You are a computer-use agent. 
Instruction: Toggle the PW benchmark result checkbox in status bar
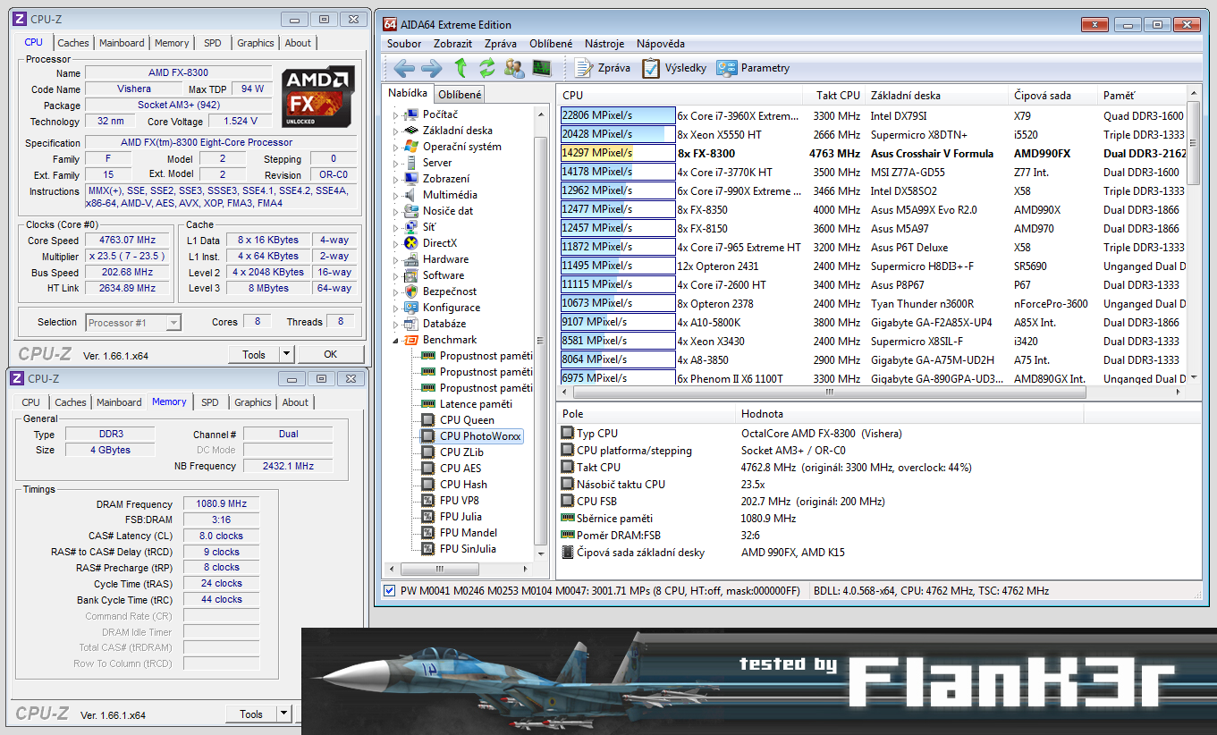pos(388,591)
